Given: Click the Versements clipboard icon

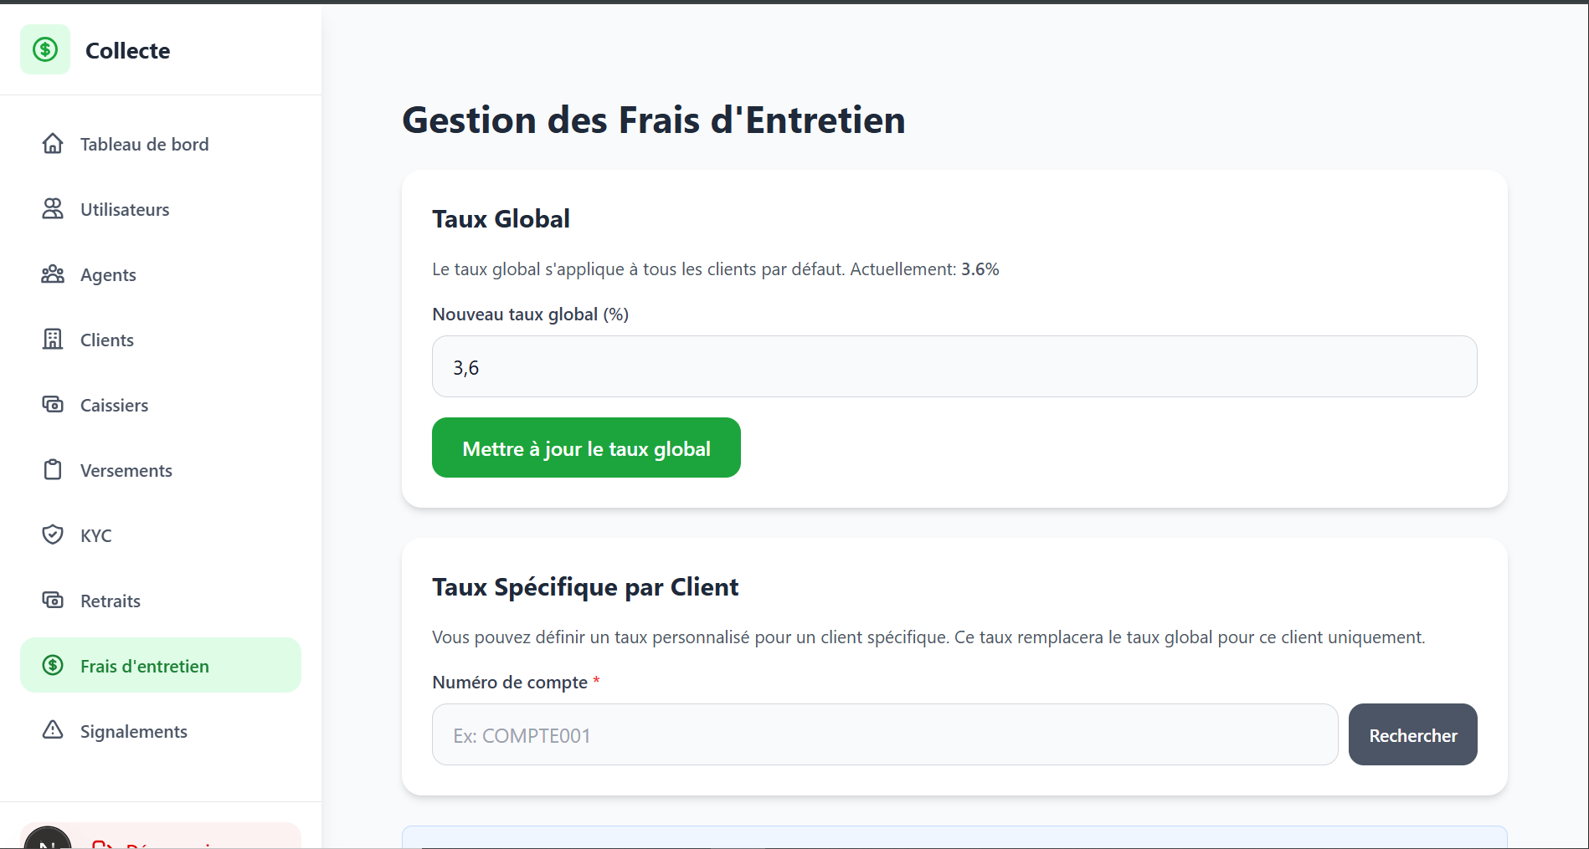Looking at the screenshot, I should 53,469.
